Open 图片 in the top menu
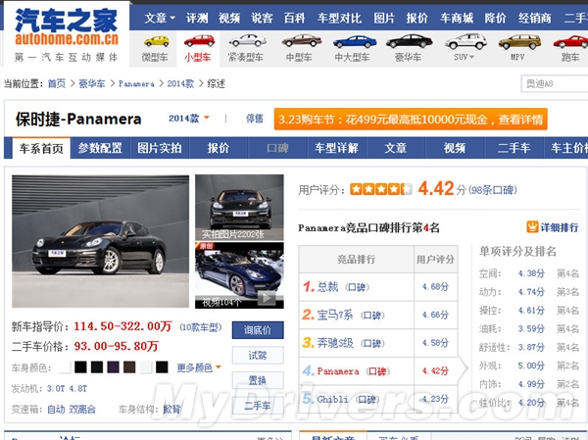This screenshot has width=588, height=440. (384, 18)
